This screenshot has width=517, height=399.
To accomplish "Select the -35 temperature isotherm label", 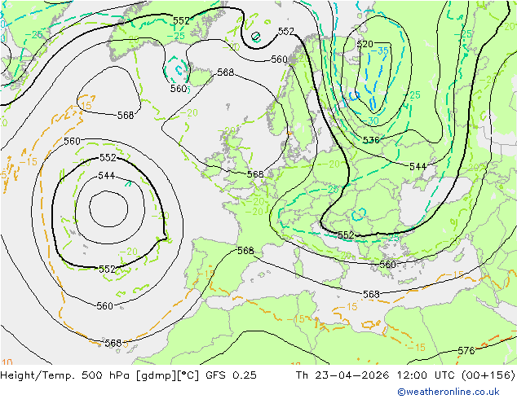I will click(x=380, y=51).
